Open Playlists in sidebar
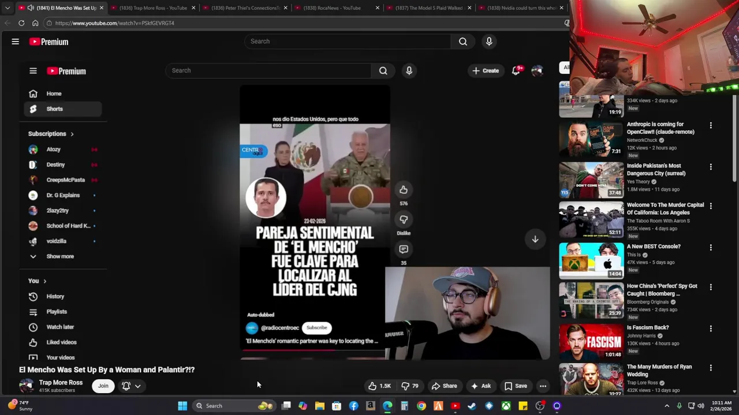The image size is (739, 415). pos(57,312)
